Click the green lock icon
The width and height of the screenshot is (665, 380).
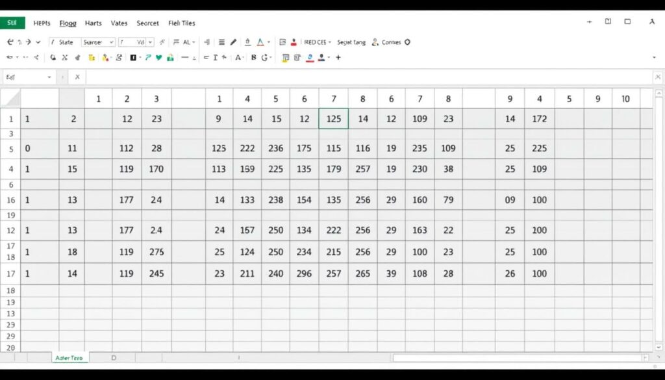(170, 57)
